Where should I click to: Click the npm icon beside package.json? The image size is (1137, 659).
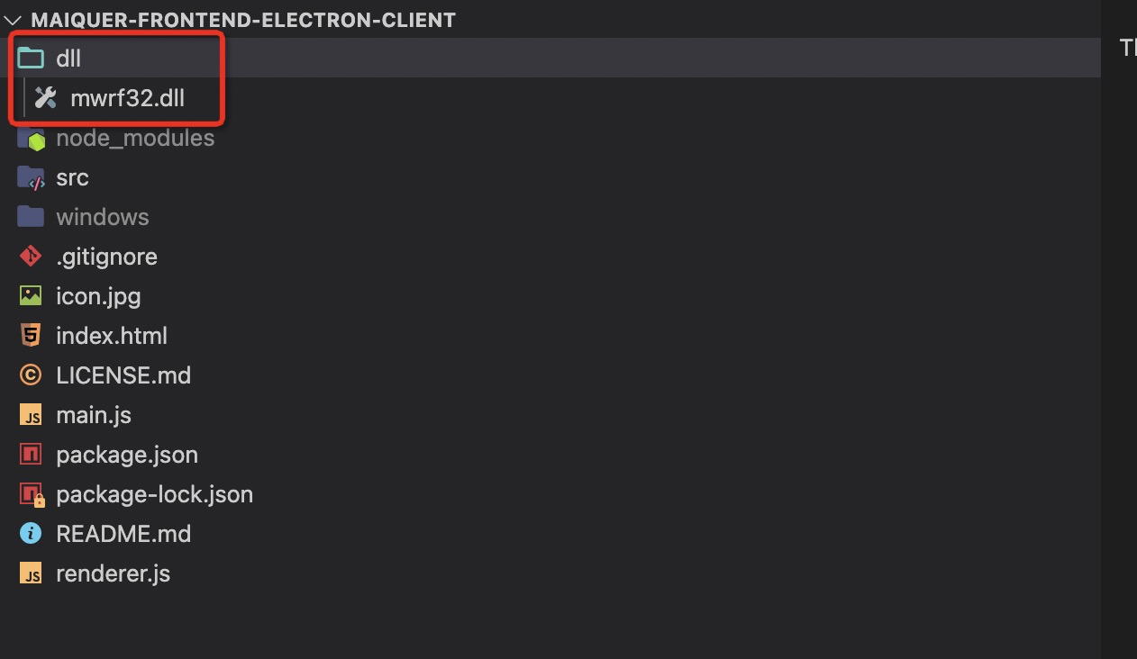(x=30, y=454)
